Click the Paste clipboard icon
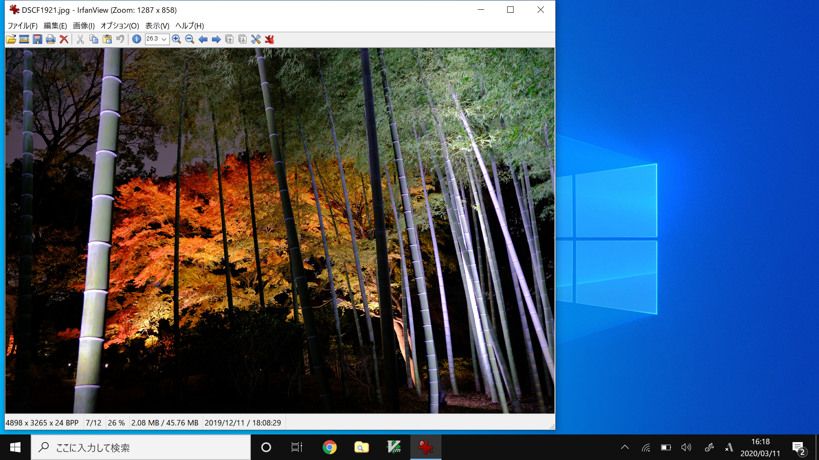Image resolution: width=819 pixels, height=460 pixels. [107, 40]
